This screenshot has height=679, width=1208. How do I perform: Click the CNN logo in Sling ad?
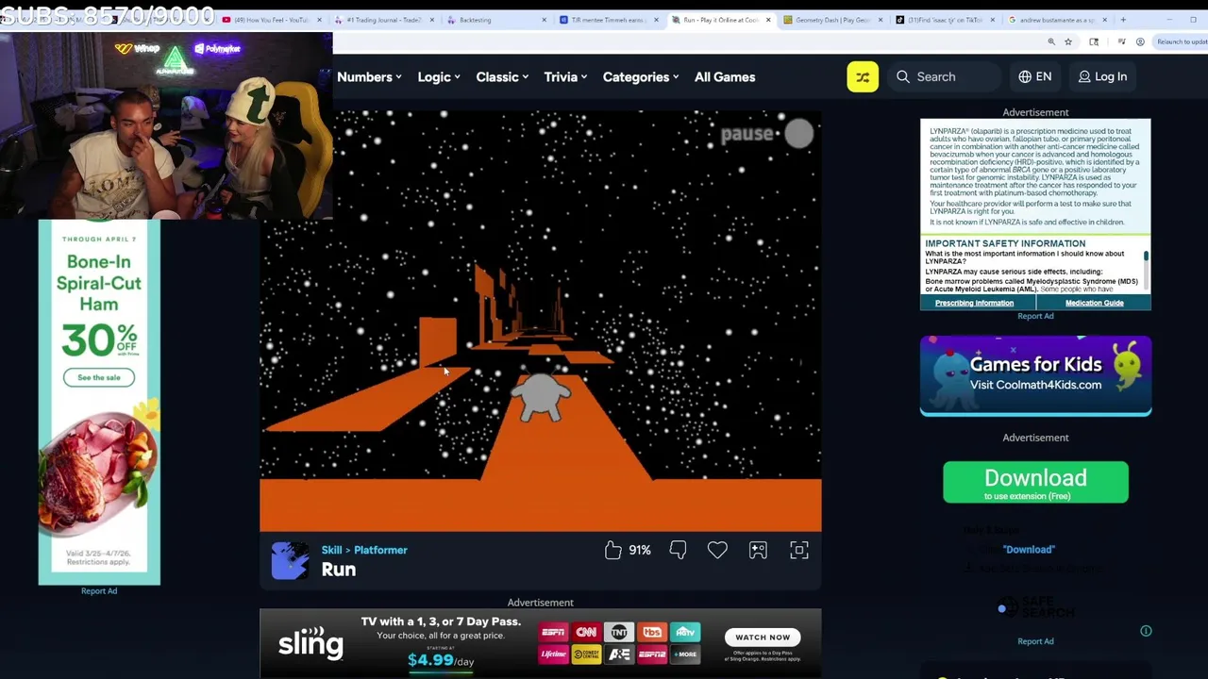tap(586, 632)
